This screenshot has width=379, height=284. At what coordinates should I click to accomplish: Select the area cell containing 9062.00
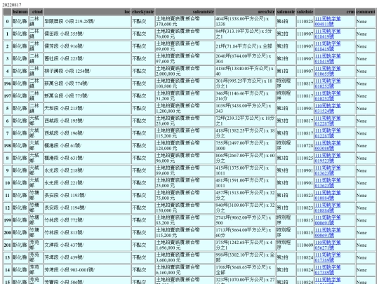[246, 220]
